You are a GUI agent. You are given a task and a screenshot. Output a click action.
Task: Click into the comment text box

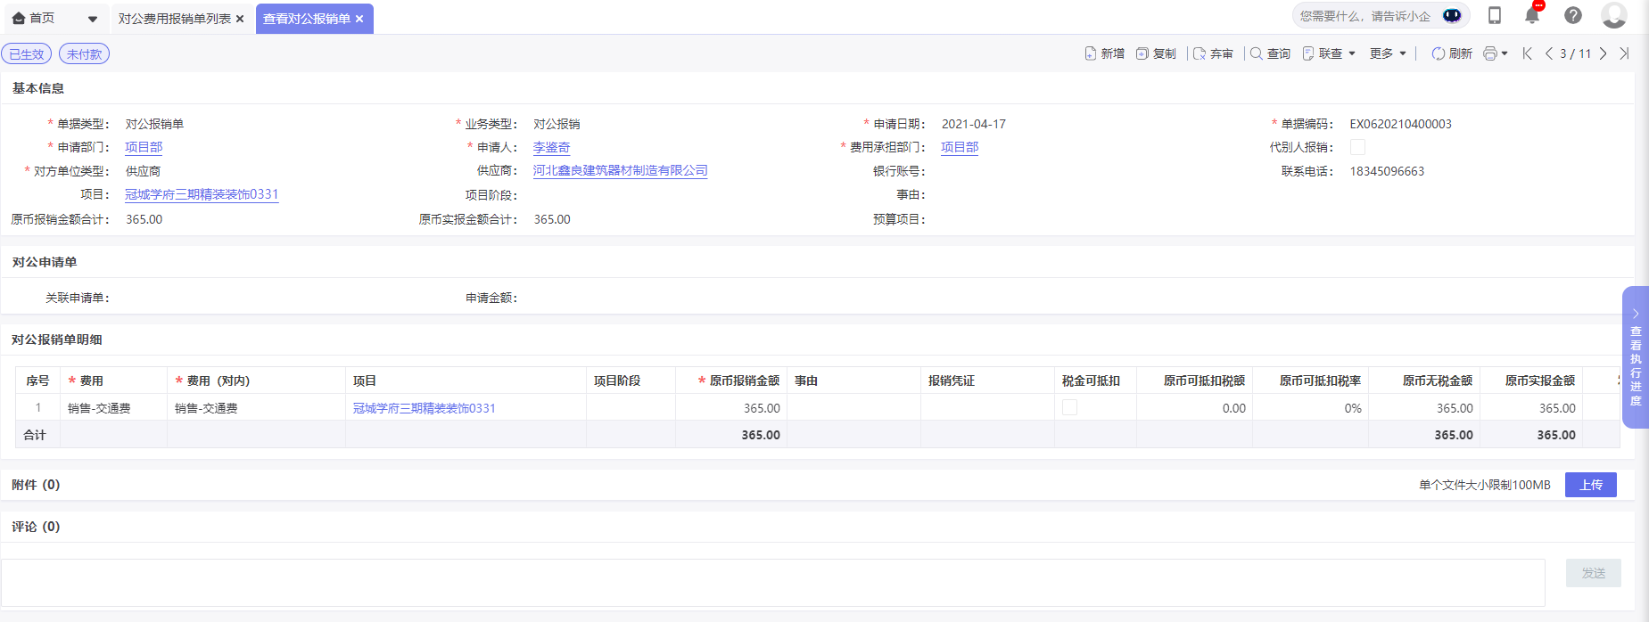pos(772,583)
